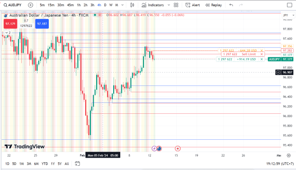Undo the last chart action
This screenshot has width=296, height=170.
click(231, 5)
